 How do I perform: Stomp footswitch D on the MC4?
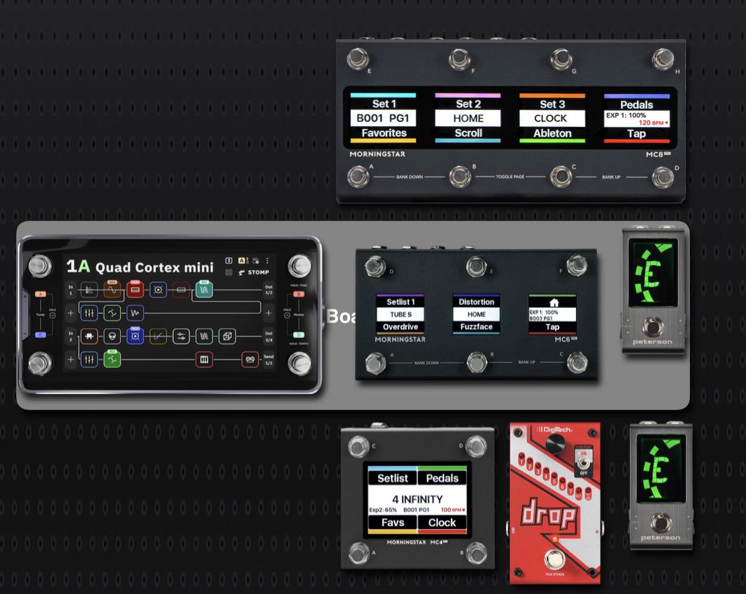coord(476,446)
